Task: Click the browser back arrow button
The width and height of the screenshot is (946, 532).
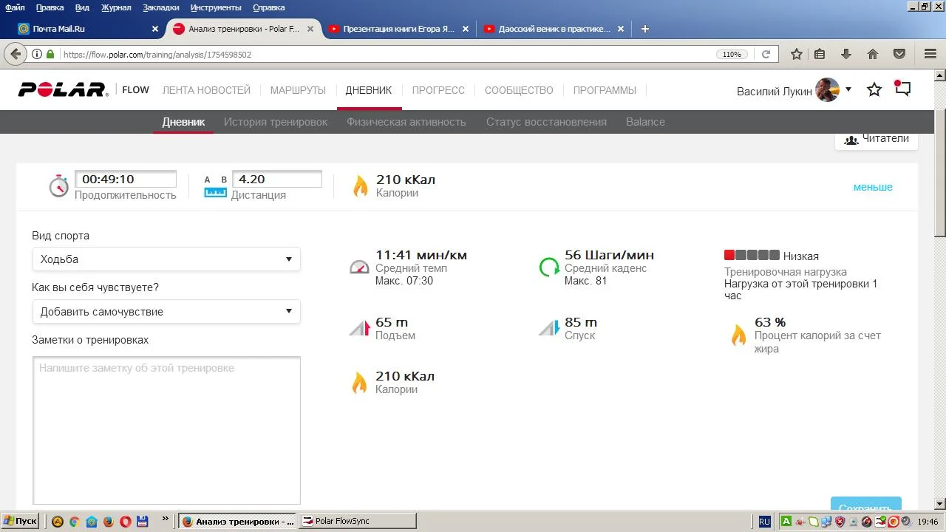Action: click(16, 54)
